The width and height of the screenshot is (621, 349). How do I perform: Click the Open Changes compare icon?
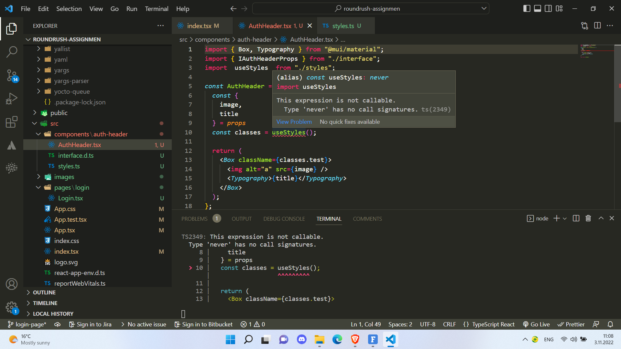(584, 26)
